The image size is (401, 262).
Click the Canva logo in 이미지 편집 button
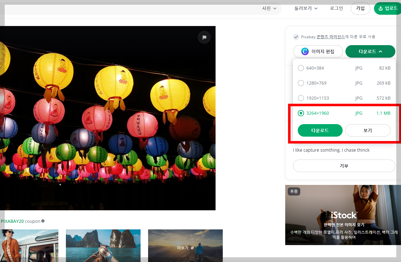point(305,51)
